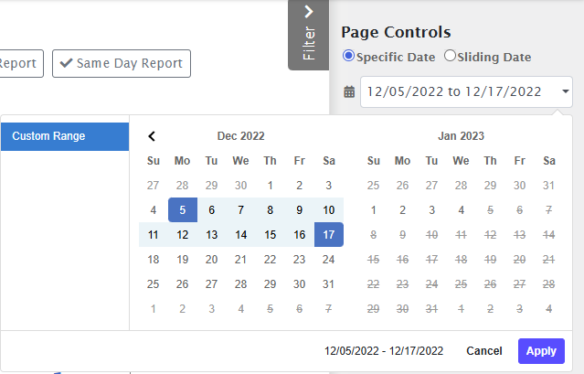Screen dimensions: 584x374
Task: Click the Filter panel collapse chevron
Action: [309, 12]
